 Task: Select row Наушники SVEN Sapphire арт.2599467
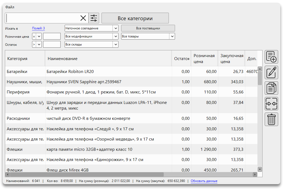tap(131, 82)
